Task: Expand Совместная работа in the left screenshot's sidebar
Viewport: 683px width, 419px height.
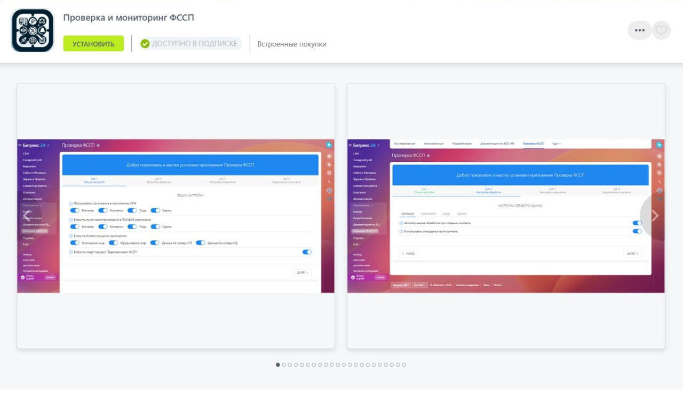Action: pyautogui.click(x=36, y=186)
